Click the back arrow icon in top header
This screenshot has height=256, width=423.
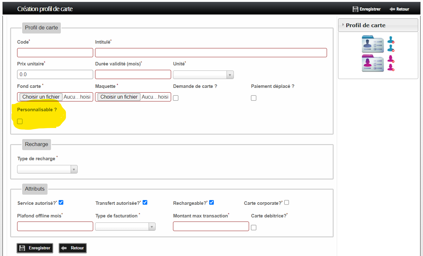pos(392,9)
